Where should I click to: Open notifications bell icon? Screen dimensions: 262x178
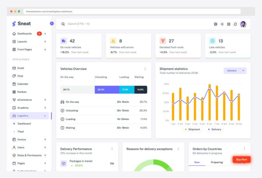[235, 24]
